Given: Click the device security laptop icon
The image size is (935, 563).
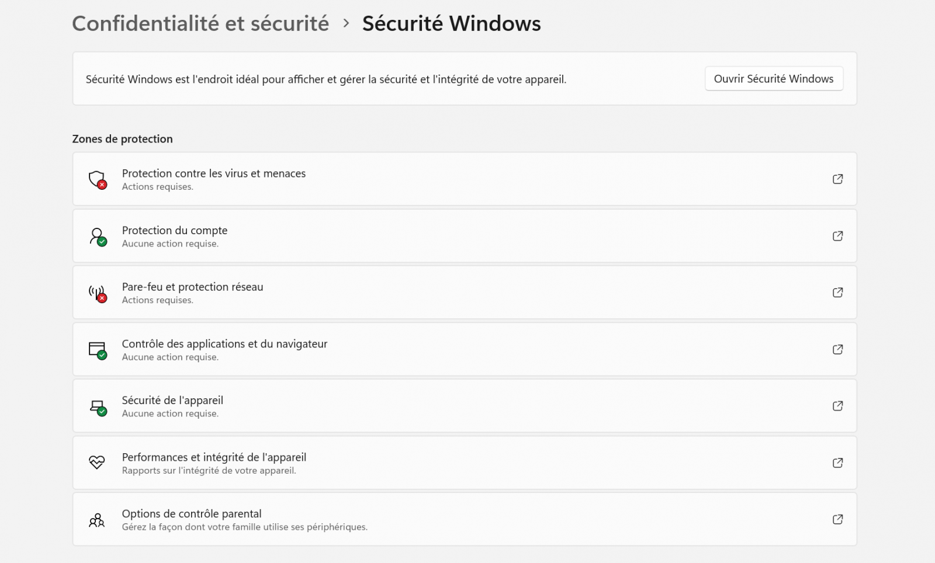Looking at the screenshot, I should point(97,406).
